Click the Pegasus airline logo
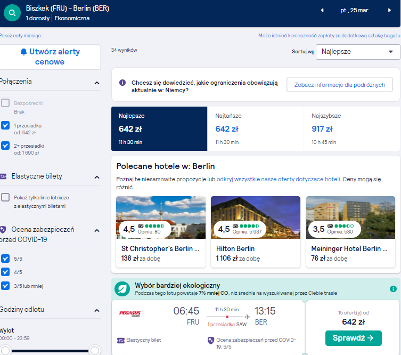The width and height of the screenshot is (401, 355). 130,313
